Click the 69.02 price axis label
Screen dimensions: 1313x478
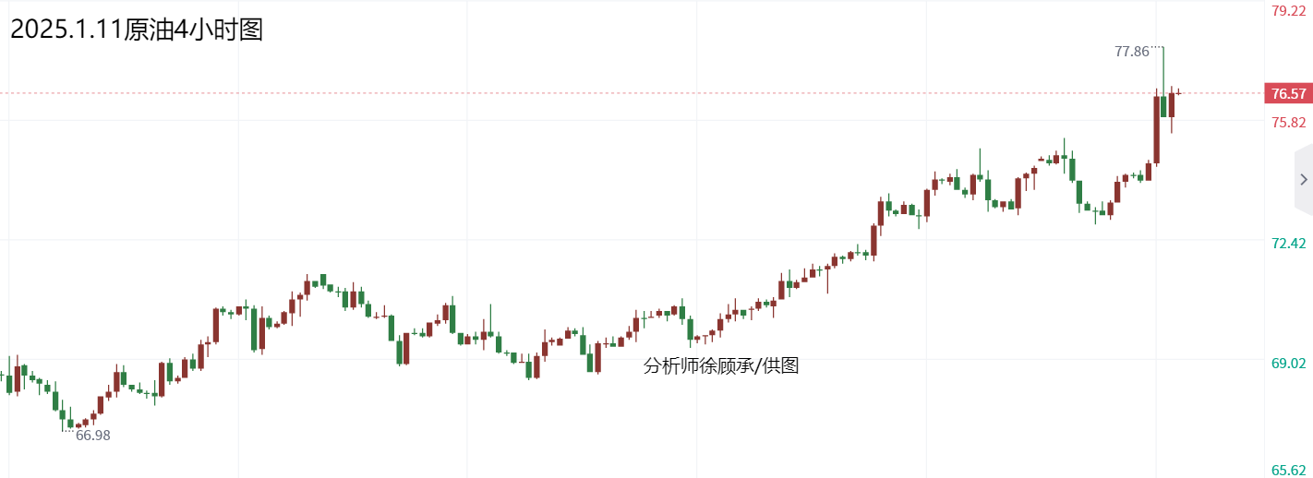[1288, 364]
